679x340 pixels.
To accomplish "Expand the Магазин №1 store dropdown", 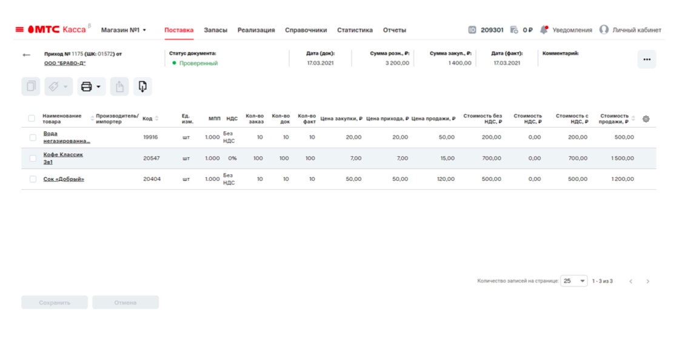I will (x=124, y=30).
